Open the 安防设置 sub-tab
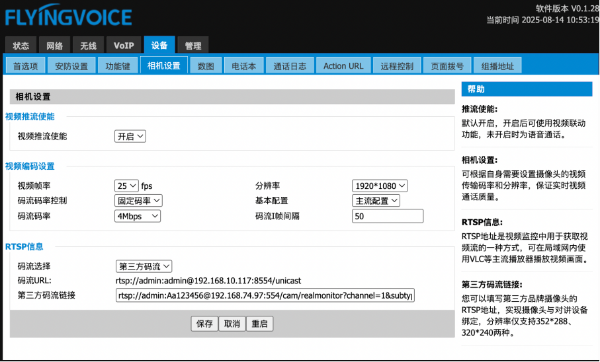600x362 pixels. point(71,66)
